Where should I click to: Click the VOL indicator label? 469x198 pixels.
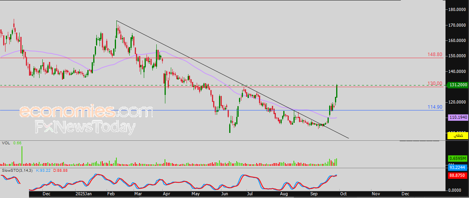point(6,143)
